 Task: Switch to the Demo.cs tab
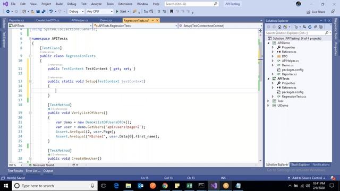tap(106, 20)
